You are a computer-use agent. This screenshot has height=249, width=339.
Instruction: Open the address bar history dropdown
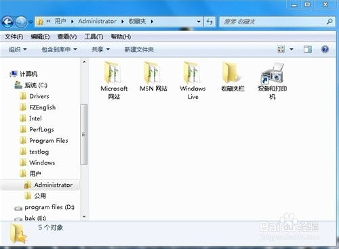[x=199, y=22]
